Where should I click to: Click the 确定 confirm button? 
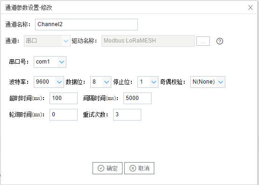point(108,168)
